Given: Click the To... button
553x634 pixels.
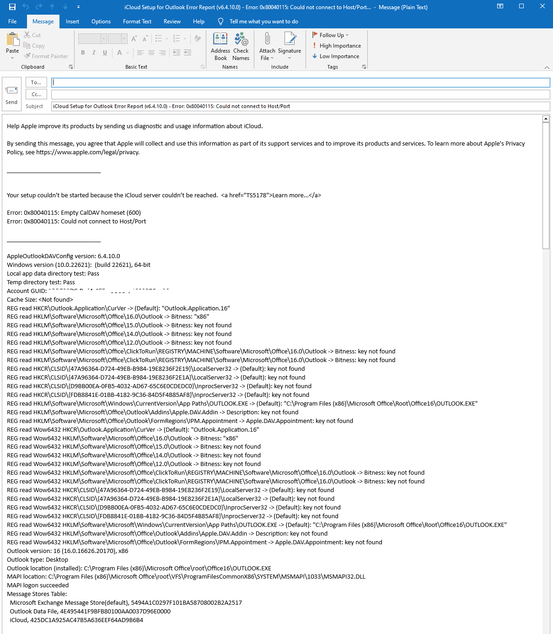Looking at the screenshot, I should pos(36,82).
